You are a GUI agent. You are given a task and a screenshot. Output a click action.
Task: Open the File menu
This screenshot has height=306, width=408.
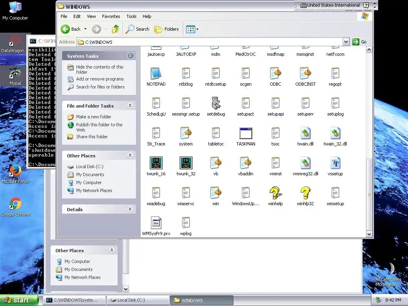(x=64, y=16)
